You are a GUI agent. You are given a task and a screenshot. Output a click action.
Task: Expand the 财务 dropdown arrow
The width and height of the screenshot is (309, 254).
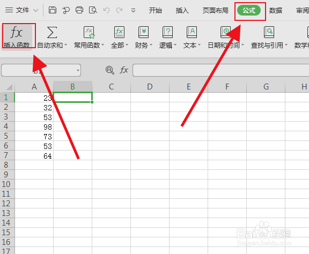151,45
